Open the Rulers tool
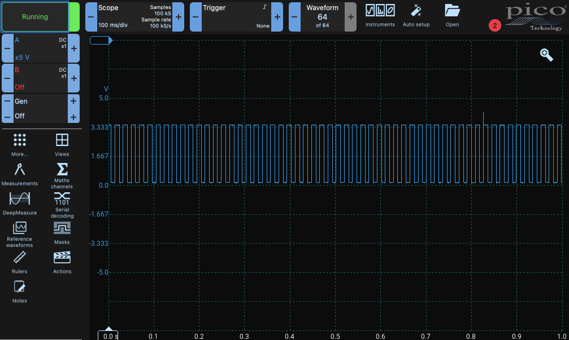This screenshot has height=340, width=569. [20, 263]
